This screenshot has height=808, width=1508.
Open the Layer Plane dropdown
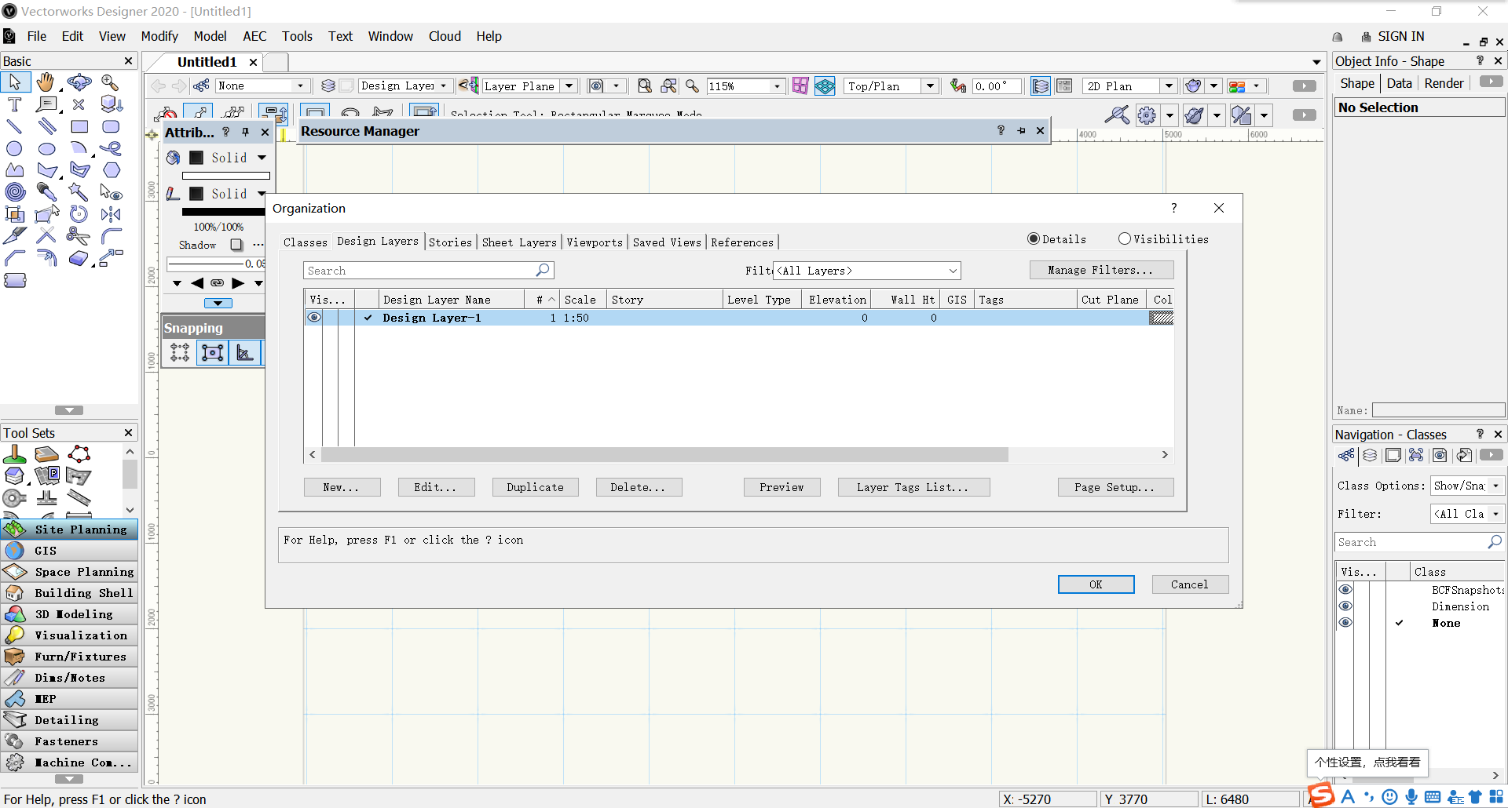pos(529,86)
